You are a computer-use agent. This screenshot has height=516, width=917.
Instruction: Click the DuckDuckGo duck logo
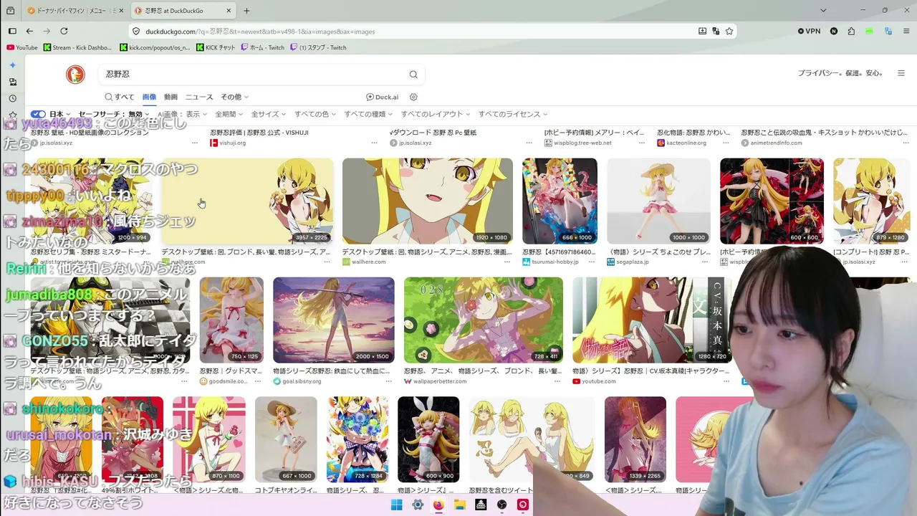(75, 74)
